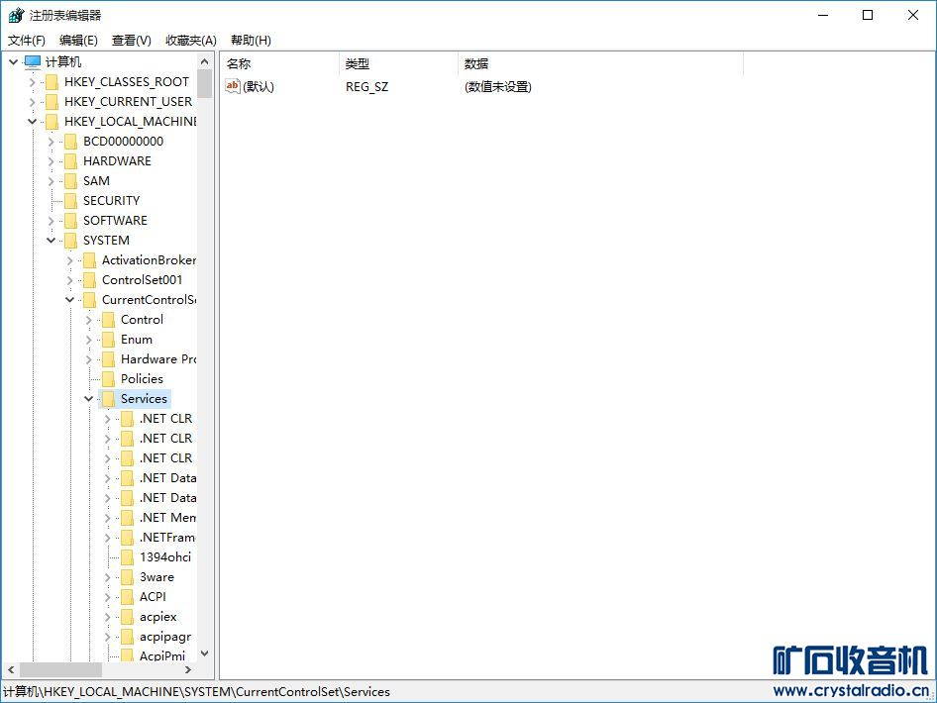Select the (默认) value name
This screenshot has width=937, height=703.
point(259,86)
